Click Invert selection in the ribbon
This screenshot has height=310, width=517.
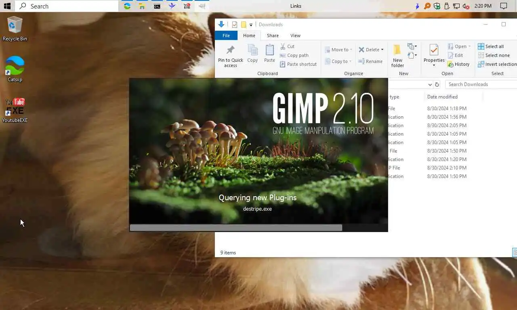click(497, 64)
